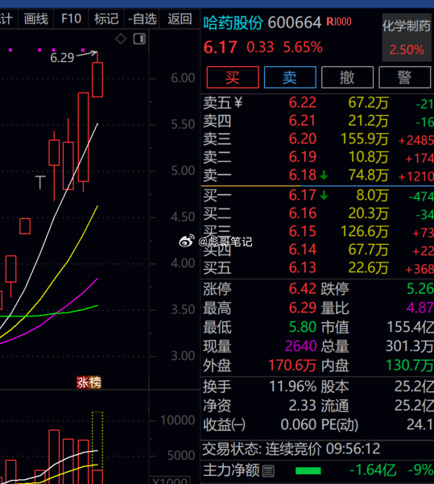434x484 pixels.
Task: Select the 买四 price 6.14
Action: [x=303, y=250]
